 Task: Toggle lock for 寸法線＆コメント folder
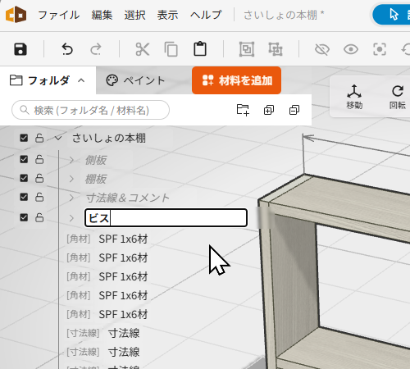click(x=39, y=197)
